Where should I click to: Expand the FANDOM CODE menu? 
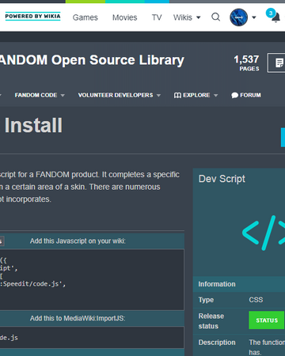[40, 95]
